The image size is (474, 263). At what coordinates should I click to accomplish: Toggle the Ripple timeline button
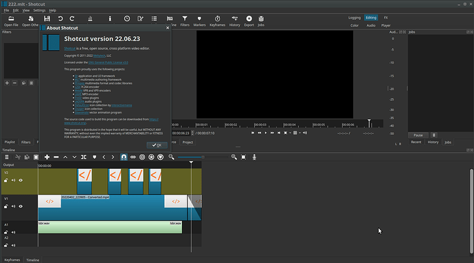142,157
